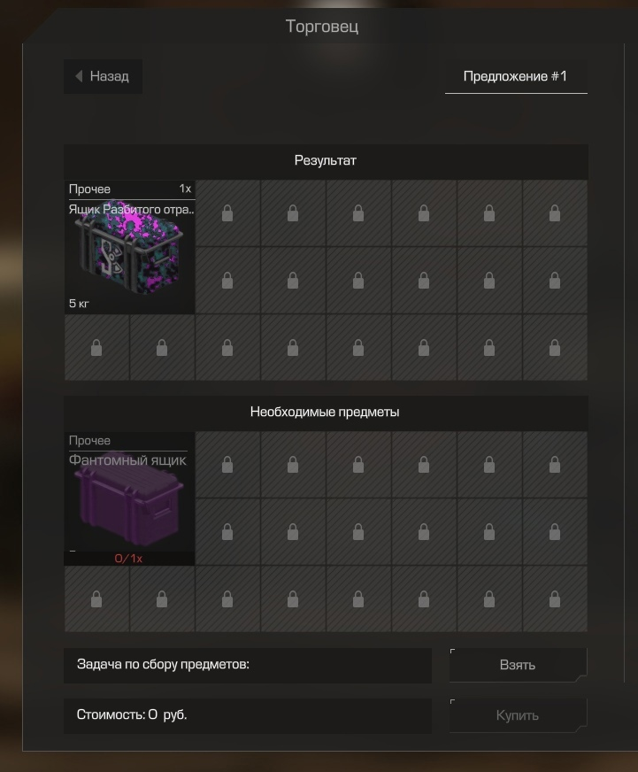Click bottom-left locked slot in Результат grid

click(x=96, y=348)
